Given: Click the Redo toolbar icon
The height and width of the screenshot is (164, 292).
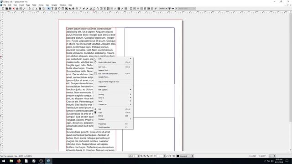Looking at the screenshot, I should click(x=33, y=9).
